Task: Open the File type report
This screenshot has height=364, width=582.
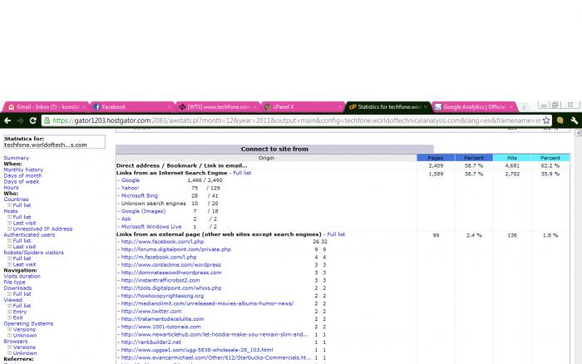Action: 14,282
